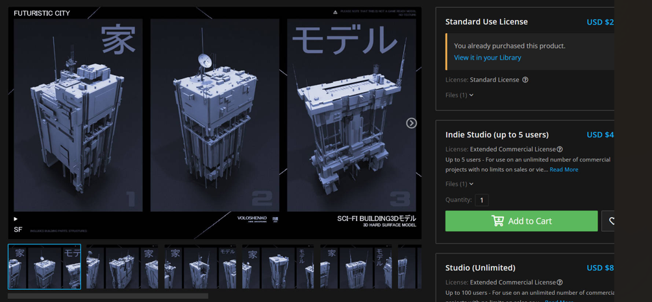
Task: Click the Standard Use License heading
Action: click(486, 22)
